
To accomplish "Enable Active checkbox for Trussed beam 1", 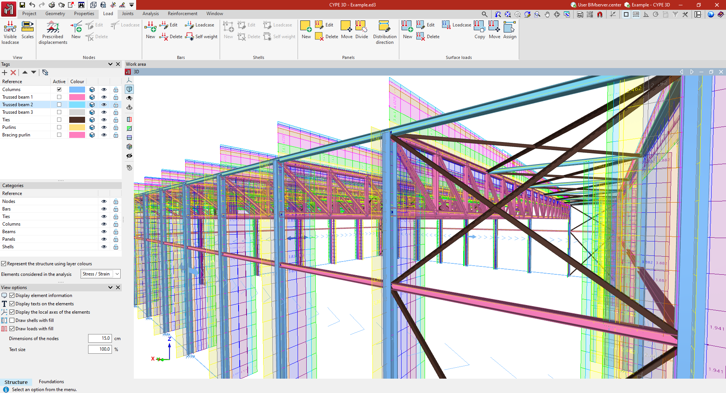I will tap(59, 97).
